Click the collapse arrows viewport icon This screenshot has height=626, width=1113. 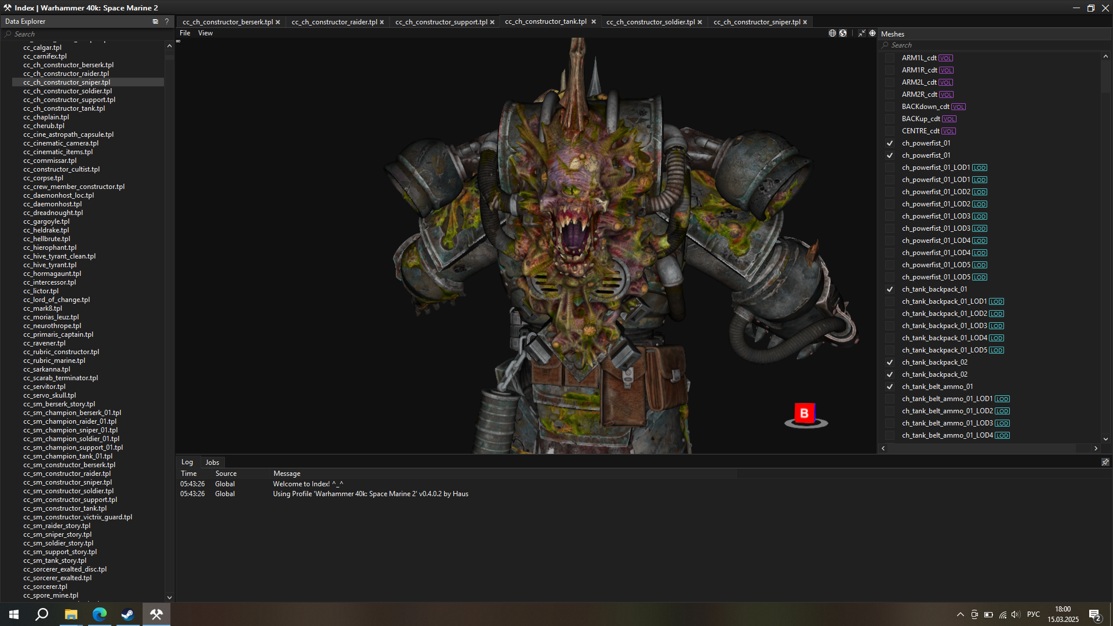click(862, 33)
